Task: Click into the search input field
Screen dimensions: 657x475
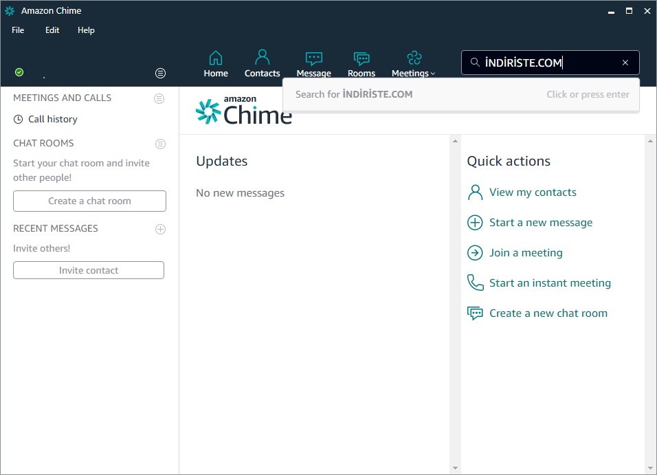Action: point(550,63)
